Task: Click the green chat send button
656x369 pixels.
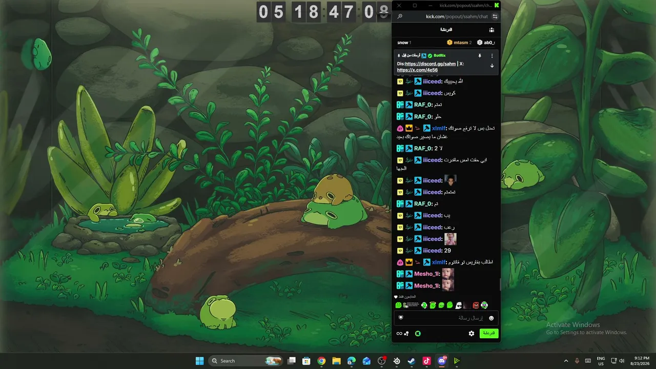Action: pyautogui.click(x=489, y=334)
